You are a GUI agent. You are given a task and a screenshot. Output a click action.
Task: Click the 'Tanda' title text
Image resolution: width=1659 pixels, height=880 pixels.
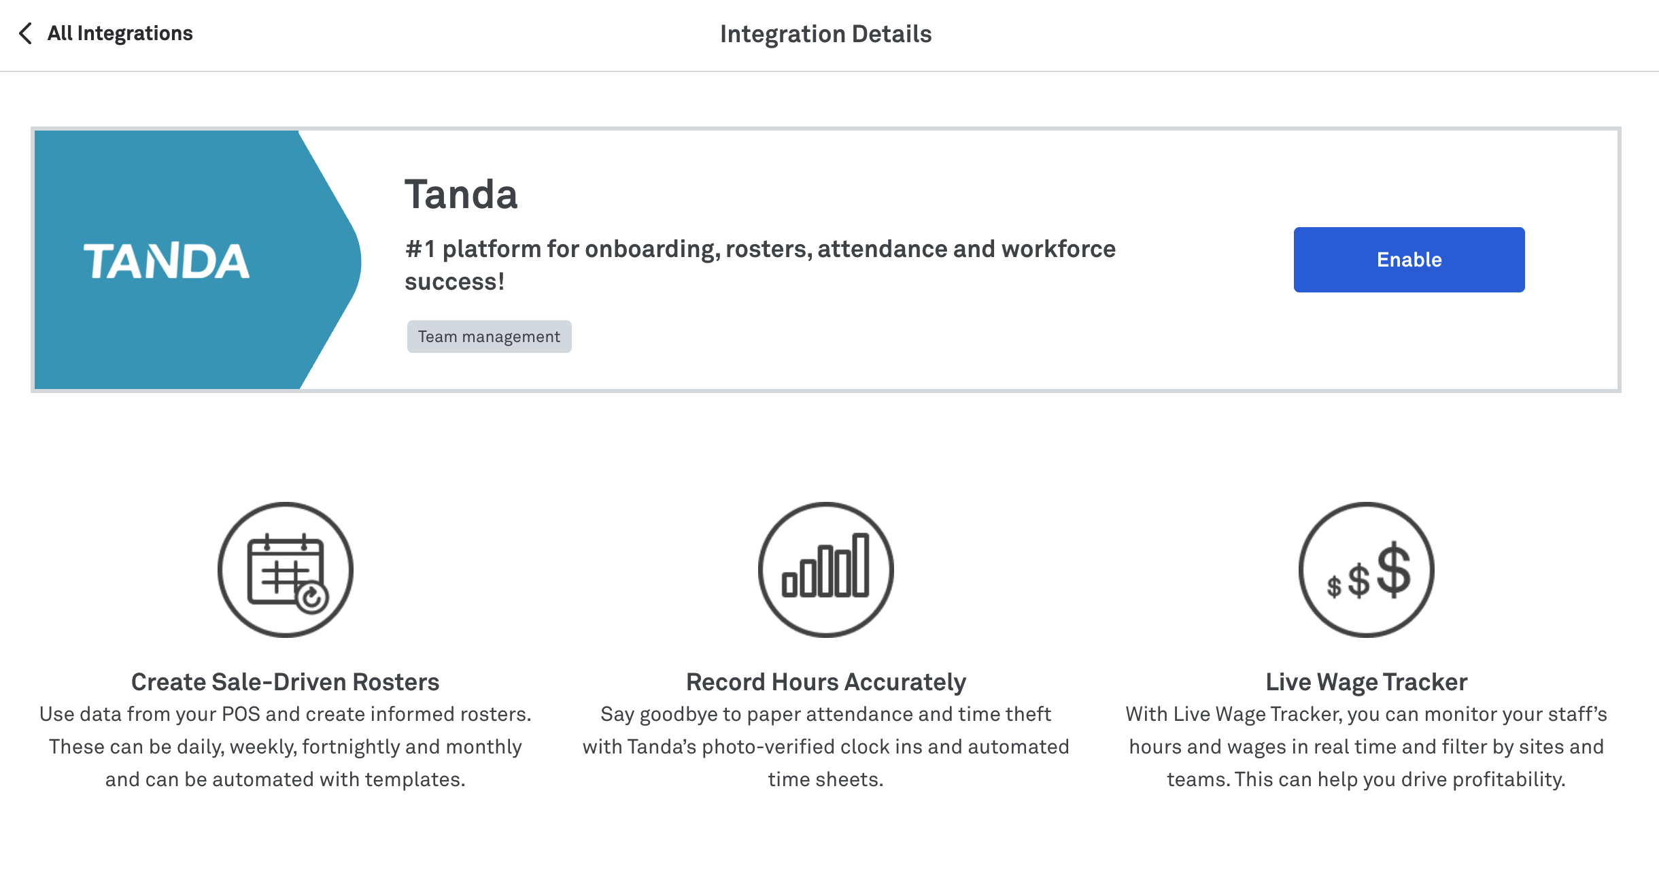tap(461, 194)
